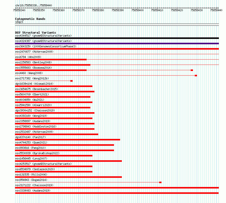Open esv1456445 Levy2007 label

tap(31, 158)
